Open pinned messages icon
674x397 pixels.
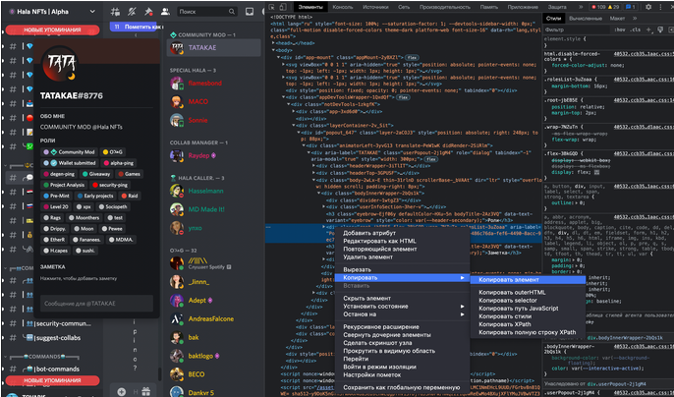point(148,12)
